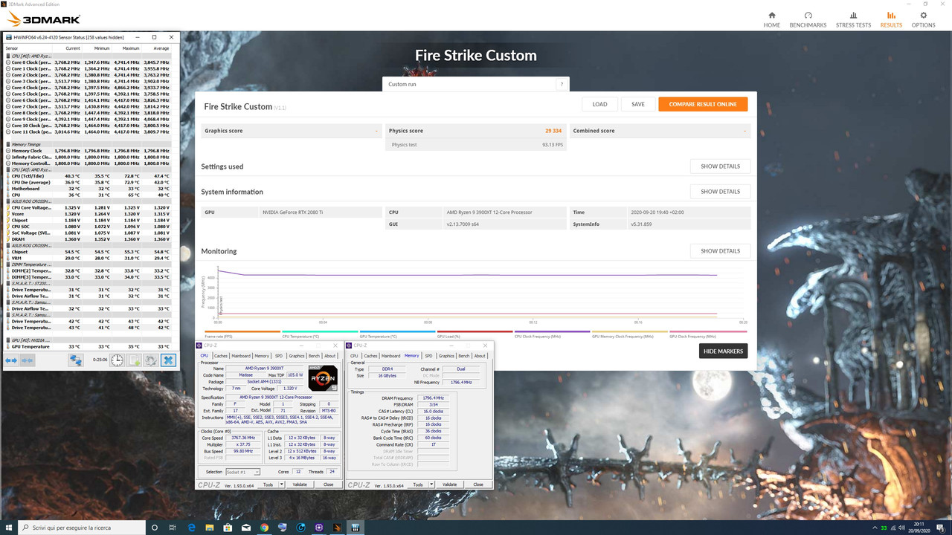
Task: Launch Microsoft Edge from the taskbar
Action: point(191,528)
